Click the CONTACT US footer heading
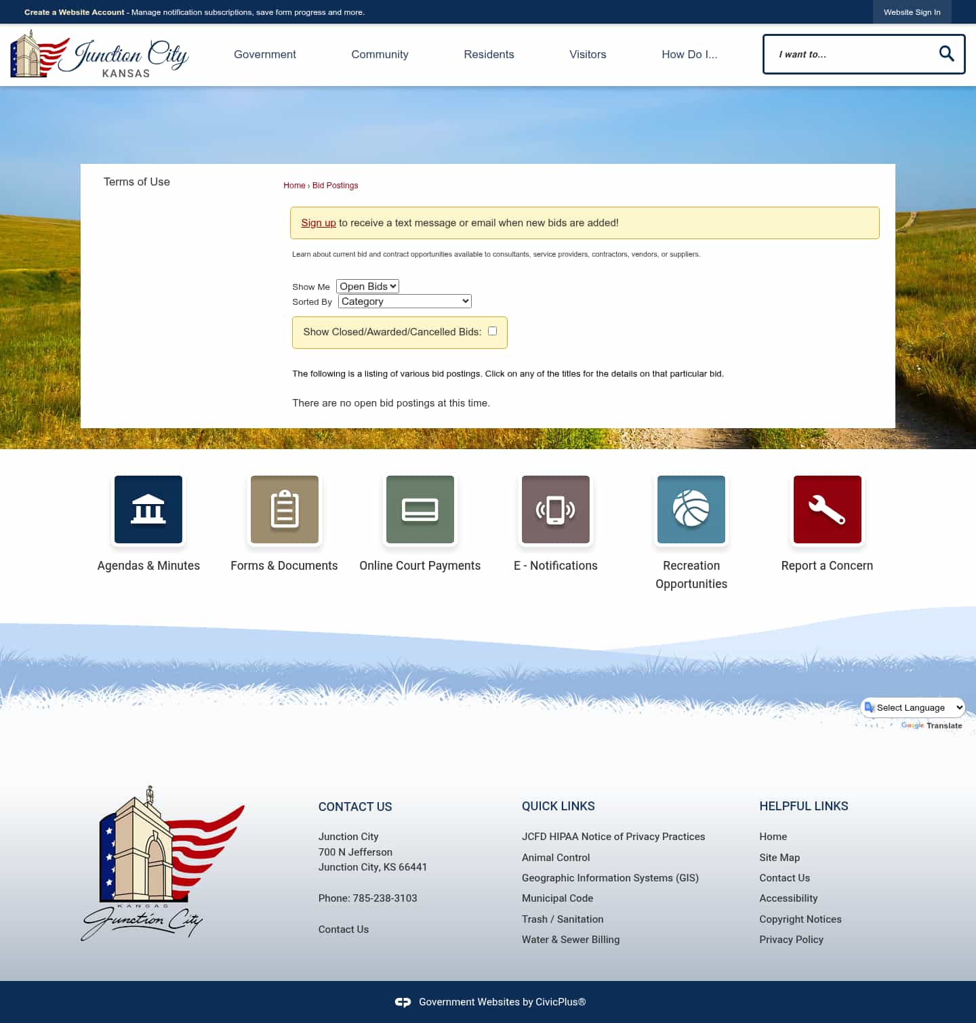This screenshot has width=976, height=1023. [355, 807]
